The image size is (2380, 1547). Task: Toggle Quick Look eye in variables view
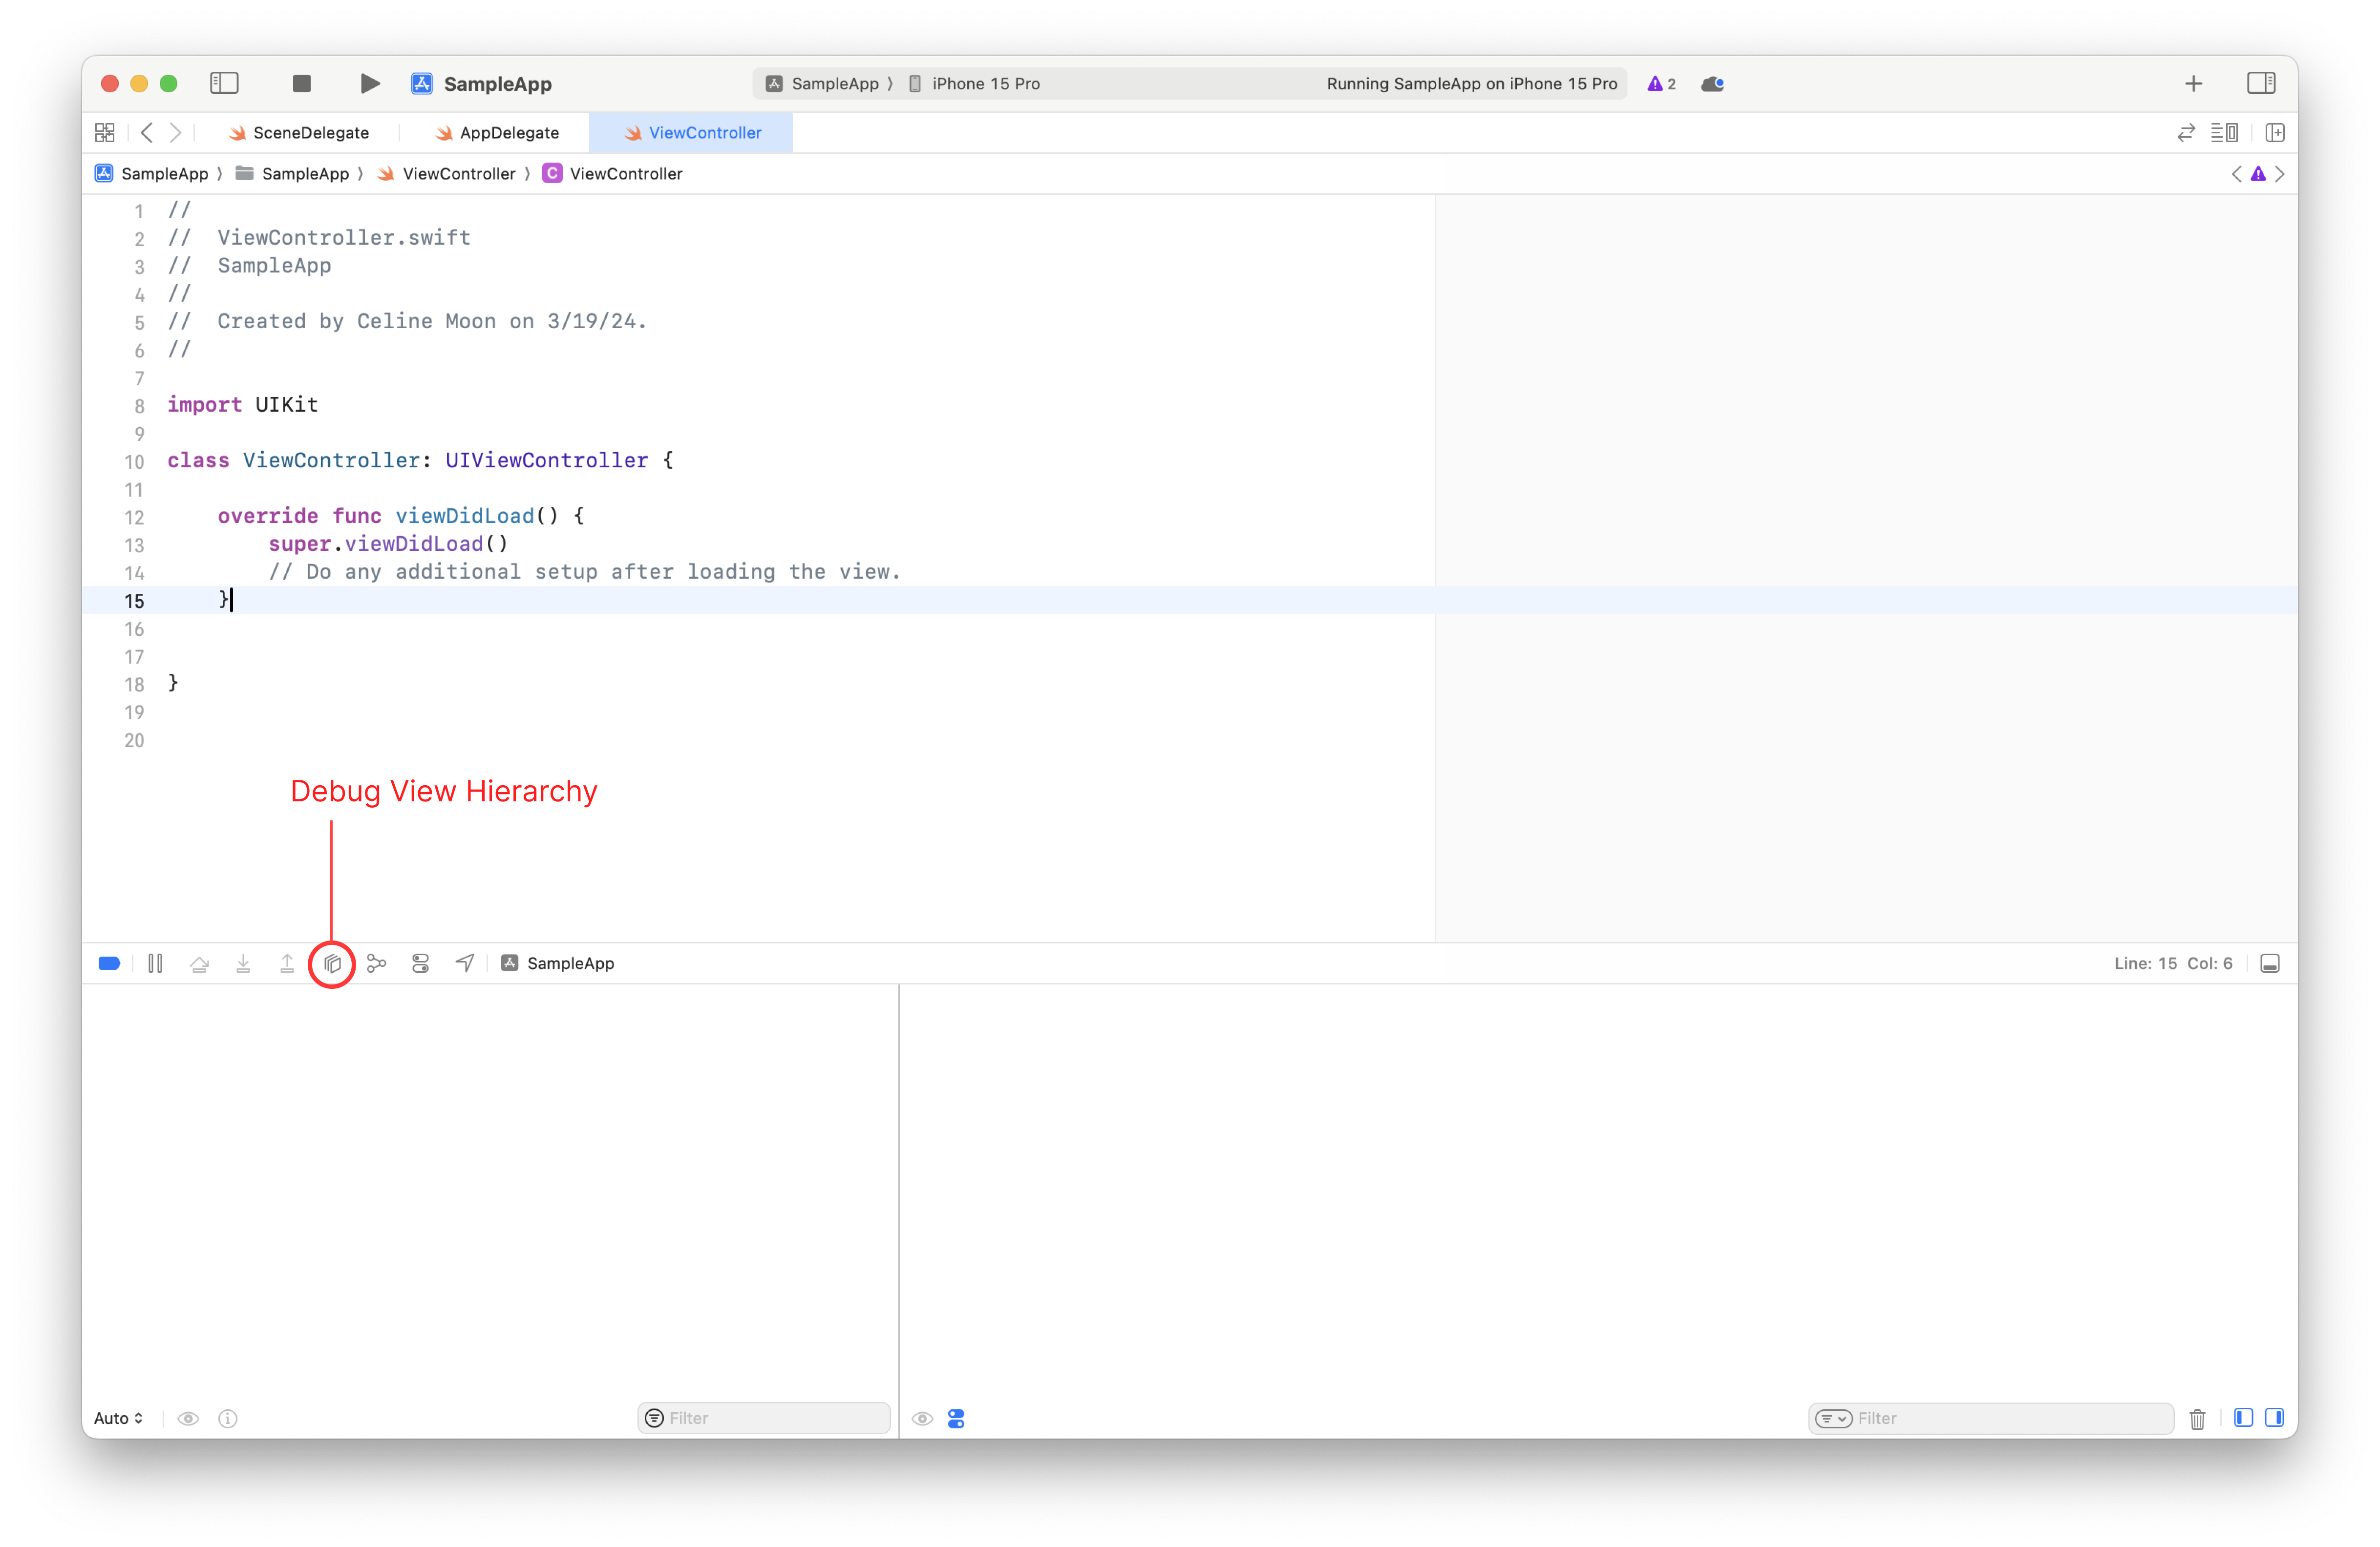point(188,1418)
